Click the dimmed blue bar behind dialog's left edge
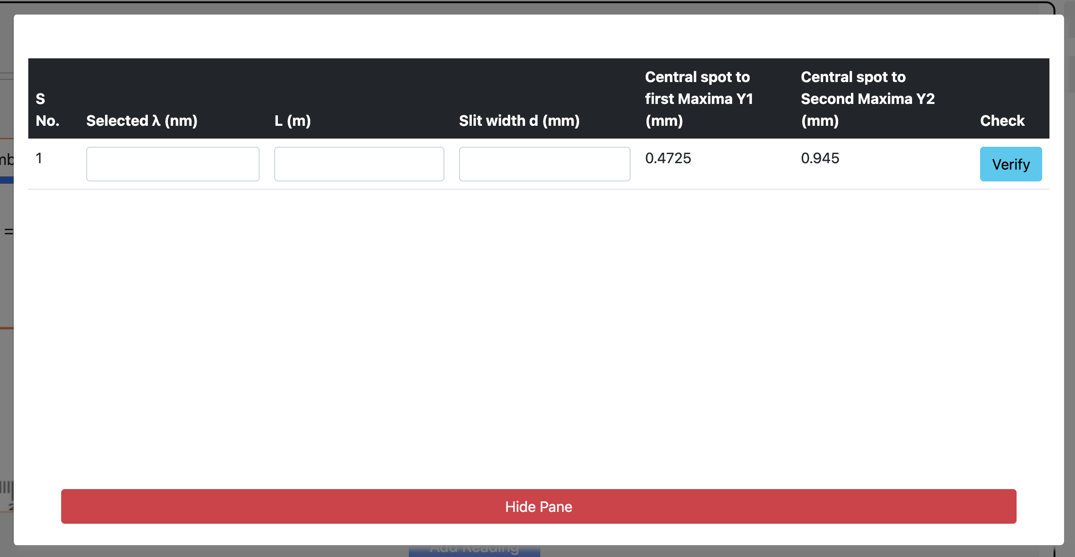Image resolution: width=1075 pixels, height=557 pixels. tap(6, 181)
